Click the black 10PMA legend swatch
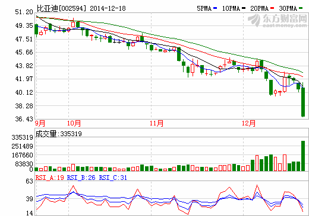309x216 pixels. [x=244, y=8]
